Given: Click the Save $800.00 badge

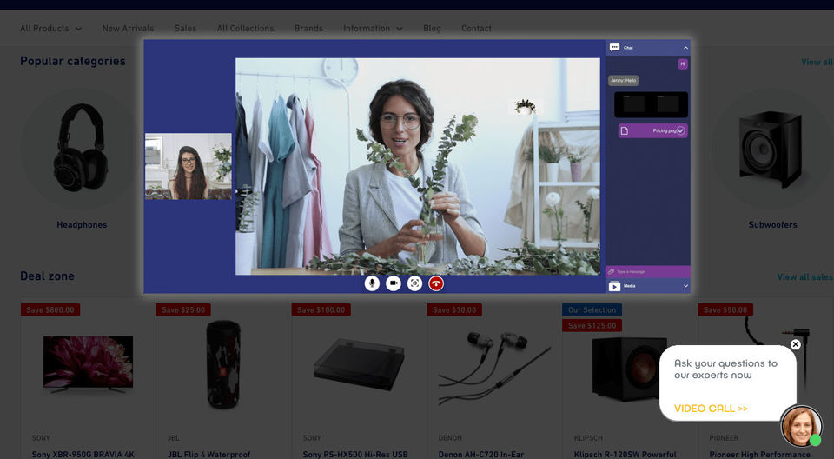Looking at the screenshot, I should point(50,309).
